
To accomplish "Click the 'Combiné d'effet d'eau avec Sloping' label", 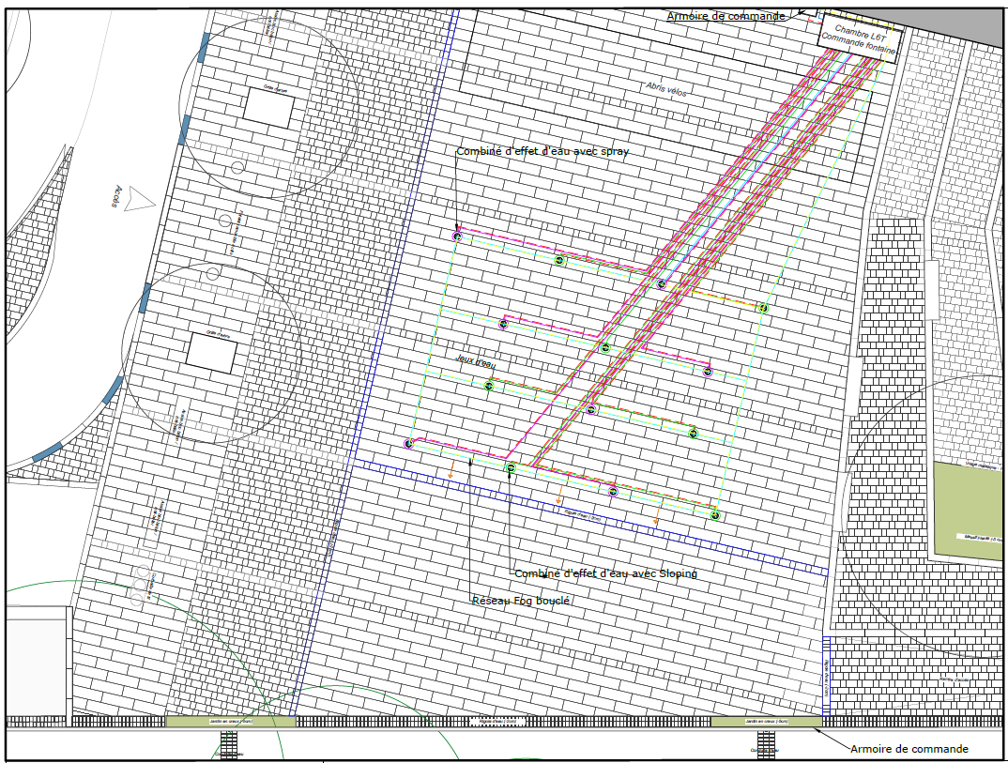I will pyautogui.click(x=605, y=572).
